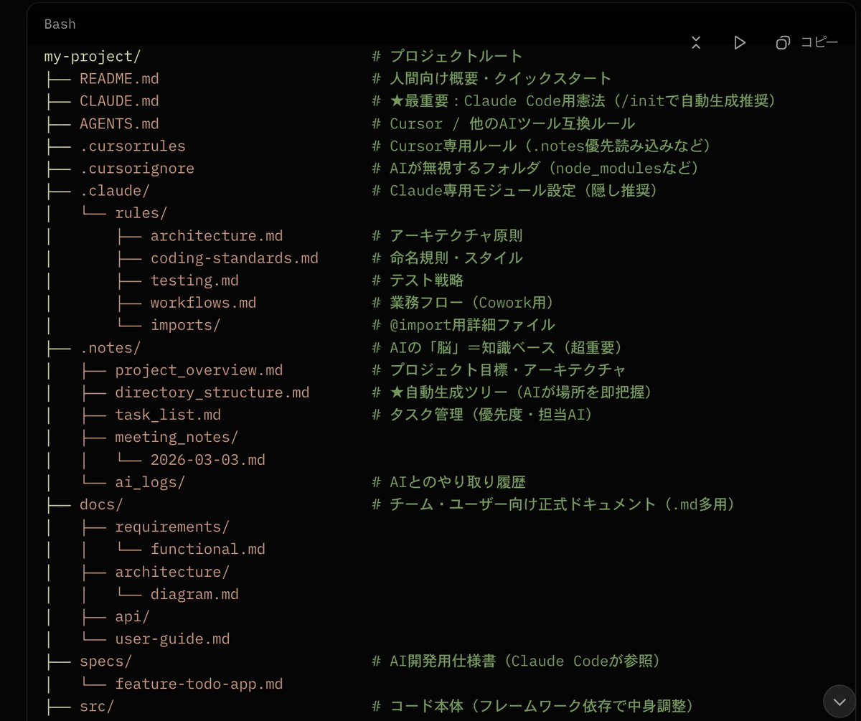Click the testing.md entry
Screen dimensions: 861x721
tap(194, 281)
